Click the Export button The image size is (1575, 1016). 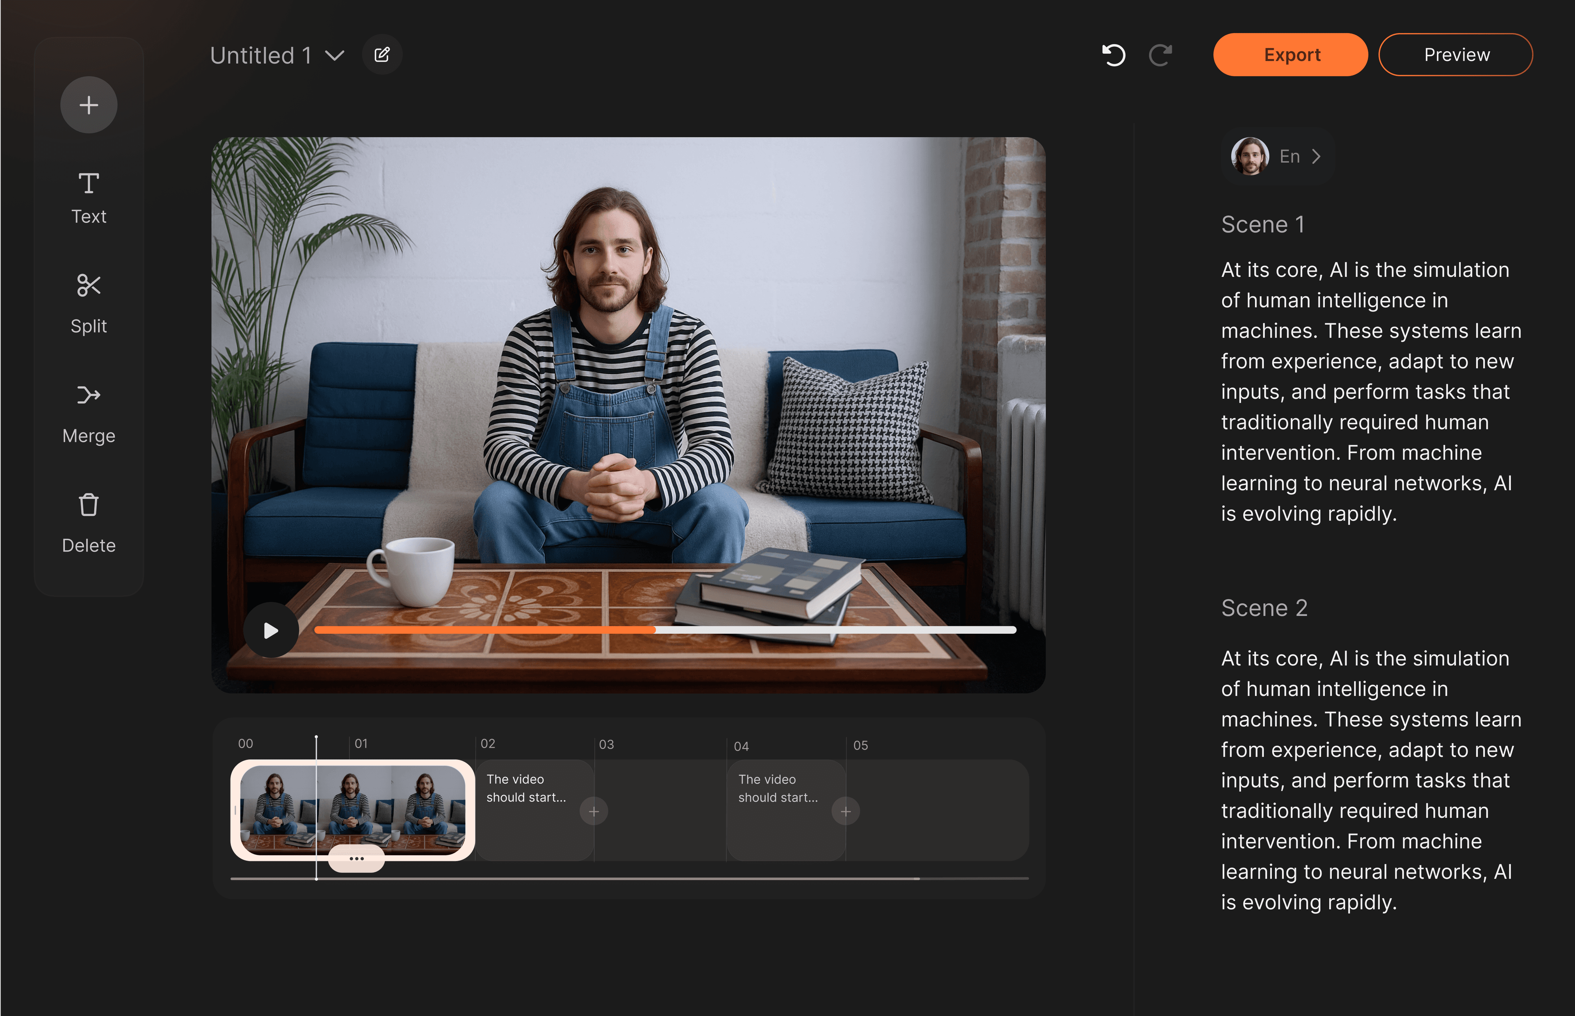point(1290,55)
